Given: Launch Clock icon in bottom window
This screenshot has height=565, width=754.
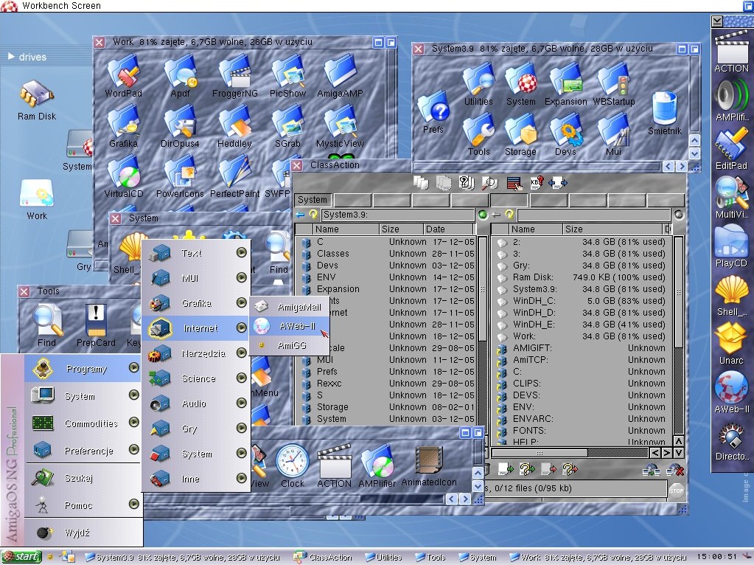Looking at the screenshot, I should pos(293,466).
